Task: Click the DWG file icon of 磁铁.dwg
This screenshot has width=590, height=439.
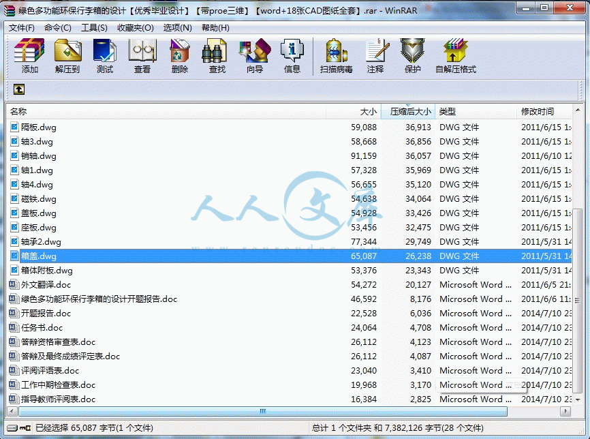Action: [x=14, y=198]
